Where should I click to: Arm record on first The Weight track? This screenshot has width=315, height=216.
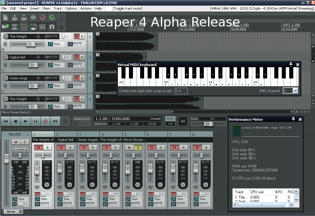[6, 36]
